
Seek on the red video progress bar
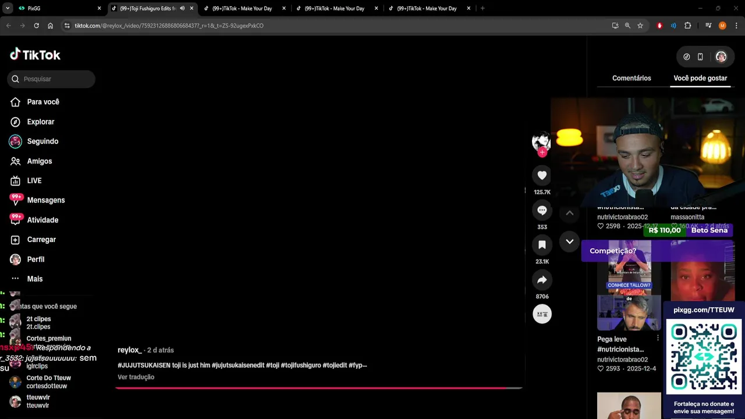(x=319, y=388)
